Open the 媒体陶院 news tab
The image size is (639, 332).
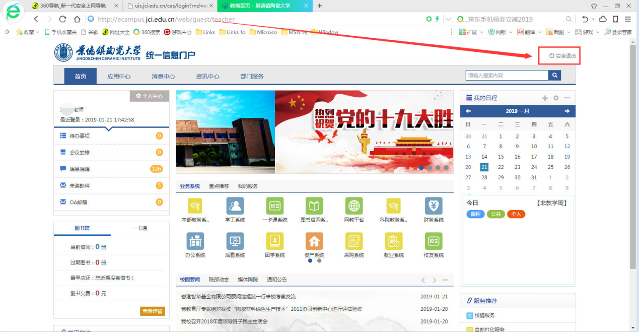(x=248, y=280)
